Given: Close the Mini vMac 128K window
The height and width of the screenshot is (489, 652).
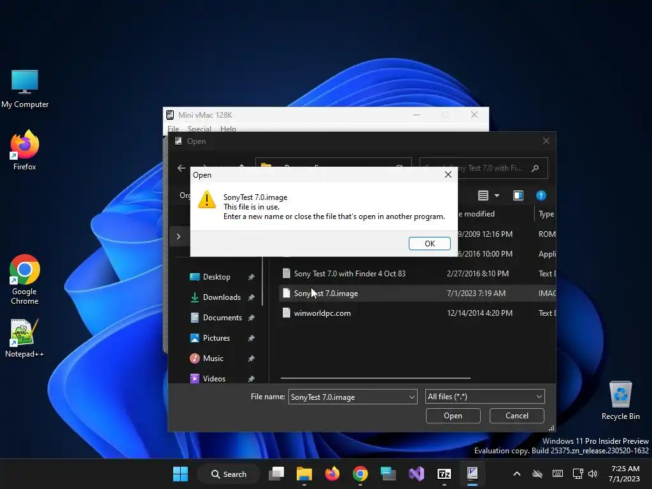Looking at the screenshot, I should 474,115.
